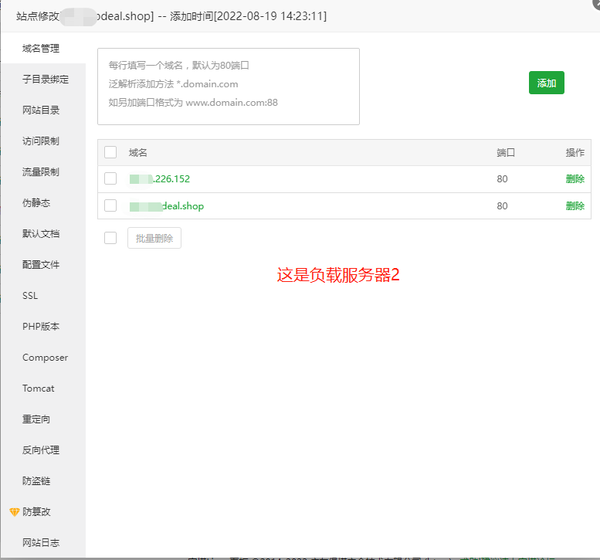Screen dimensions: 600x560
Task: Open 伪静态 settings
Action: pos(36,203)
